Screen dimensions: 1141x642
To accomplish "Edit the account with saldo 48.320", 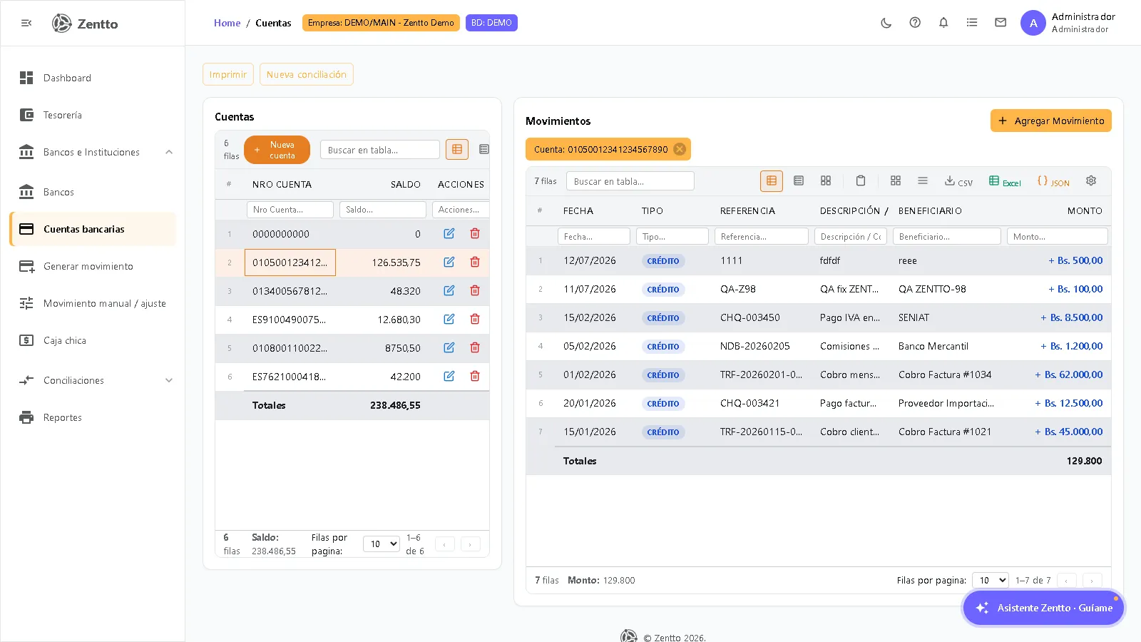I will pos(449,290).
